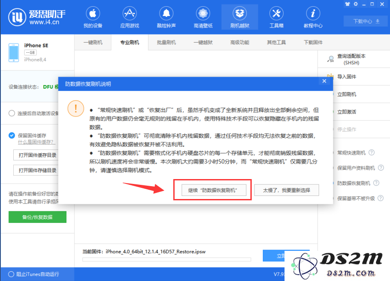
Task: Click the iPhone8,4 model text
Action: (35, 60)
